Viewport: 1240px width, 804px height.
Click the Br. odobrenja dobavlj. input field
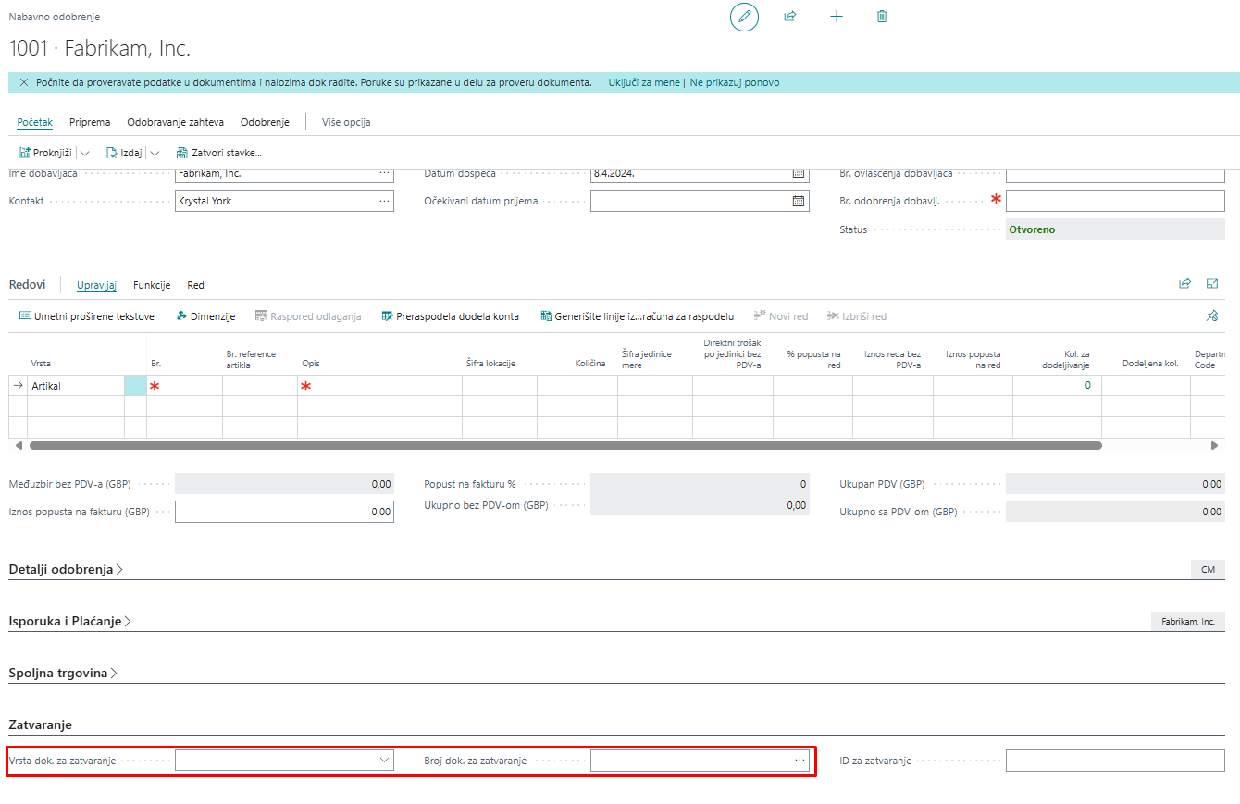point(1114,201)
